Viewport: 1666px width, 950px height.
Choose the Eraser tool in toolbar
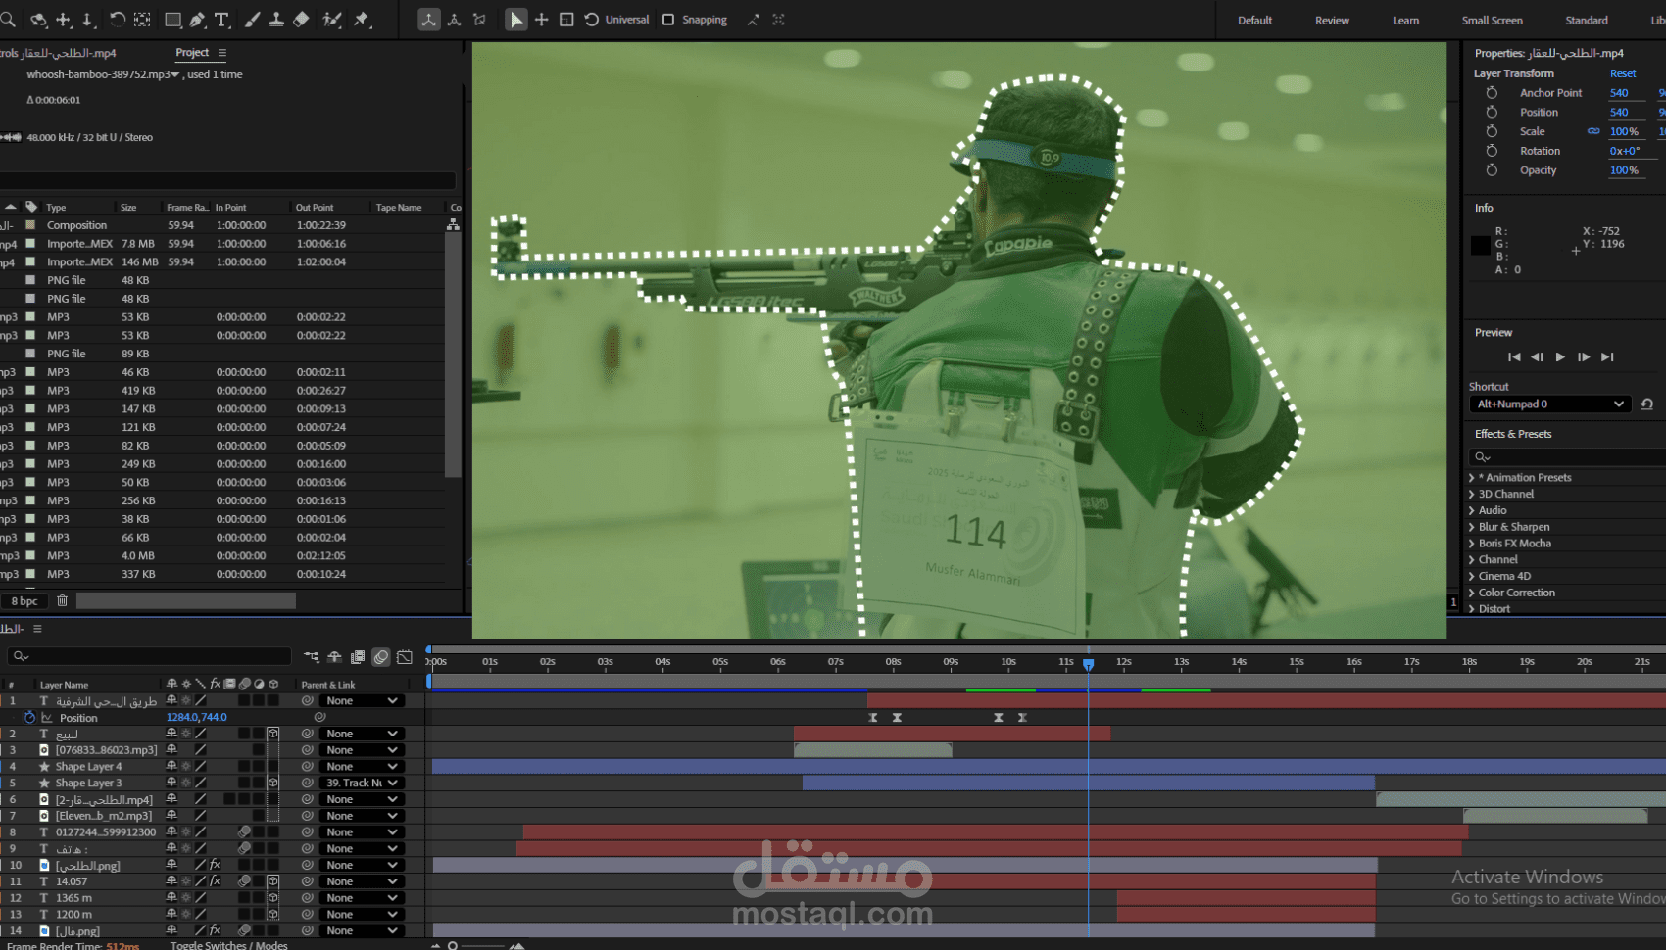(x=302, y=20)
